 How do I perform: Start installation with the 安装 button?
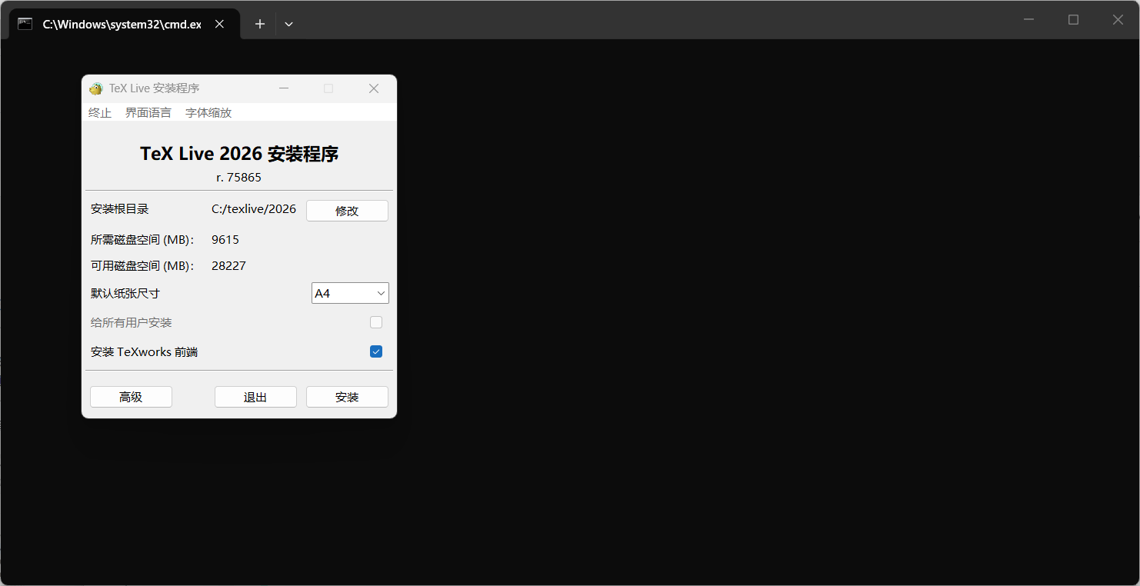click(x=347, y=397)
